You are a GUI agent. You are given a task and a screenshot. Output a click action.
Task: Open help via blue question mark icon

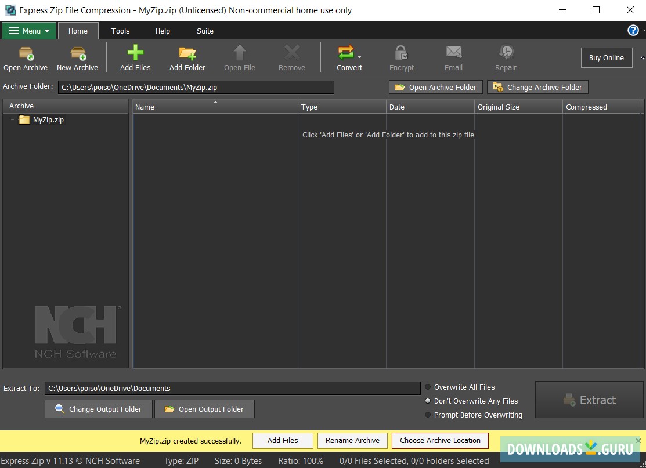tap(633, 30)
